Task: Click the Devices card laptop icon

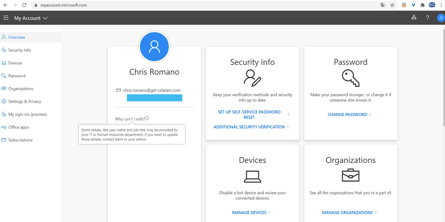Action: tap(252, 176)
